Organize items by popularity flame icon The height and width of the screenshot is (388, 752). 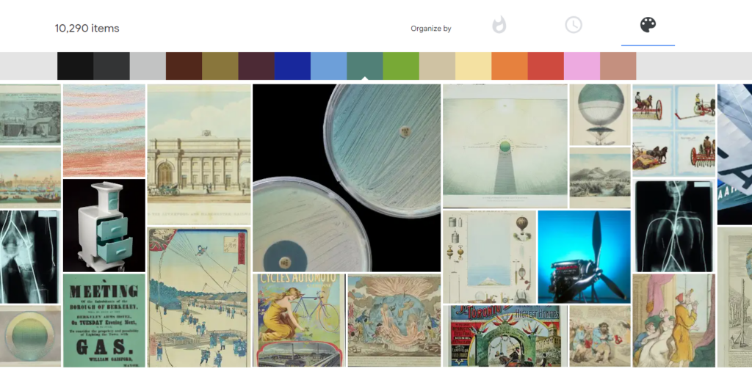(x=499, y=25)
